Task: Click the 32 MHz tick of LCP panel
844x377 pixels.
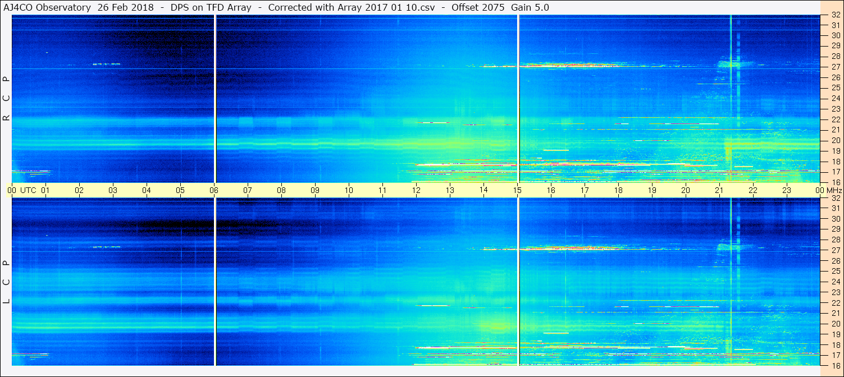Action: click(x=835, y=198)
